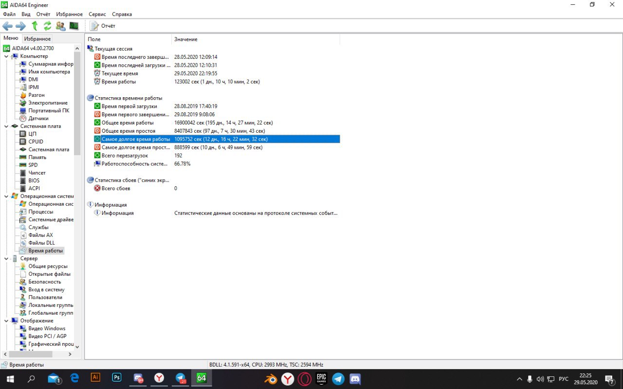Open the CPUID tree item
Image resolution: width=623 pixels, height=389 pixels.
click(31, 142)
